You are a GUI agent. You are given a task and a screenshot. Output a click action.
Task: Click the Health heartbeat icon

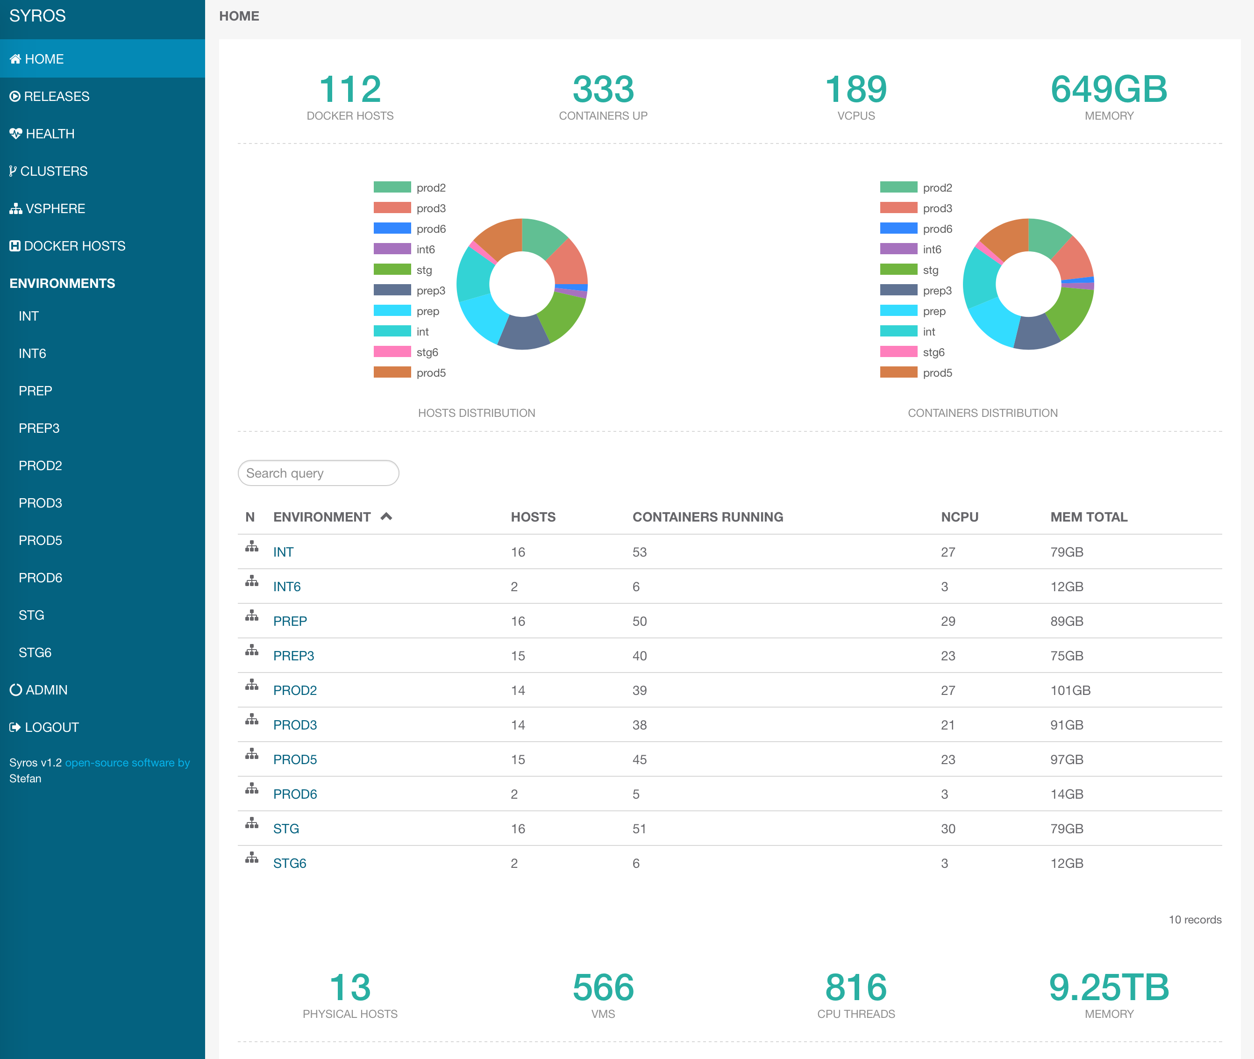coord(15,133)
